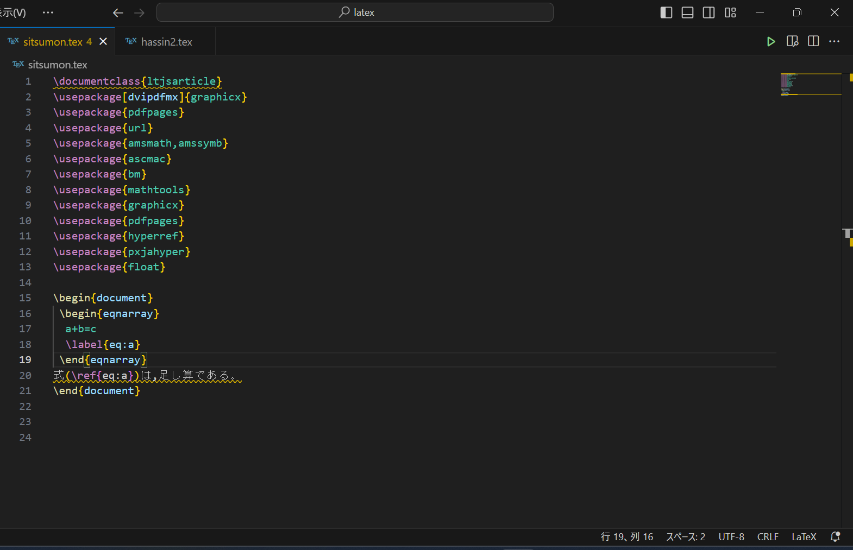Open the Customize Layout menu
Screen dimensions: 853x550
(730, 12)
